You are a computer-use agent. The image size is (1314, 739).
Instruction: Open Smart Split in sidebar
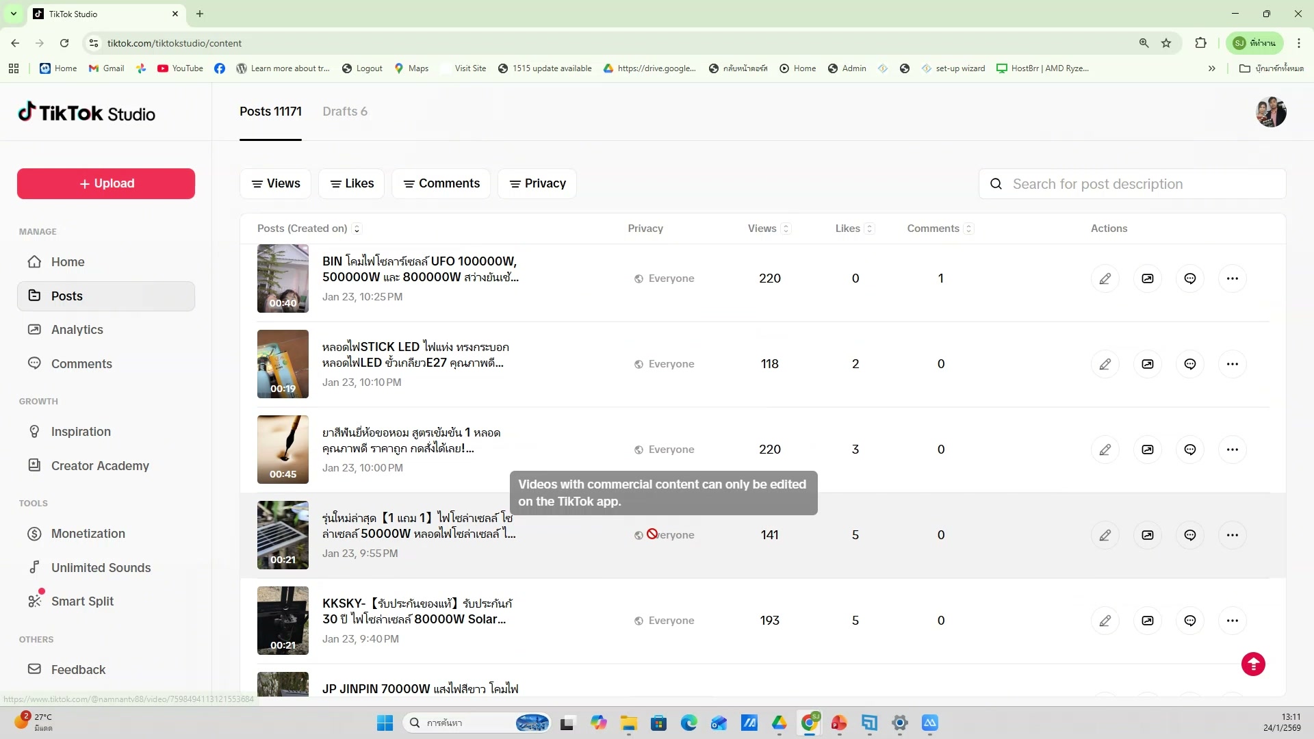tap(82, 601)
